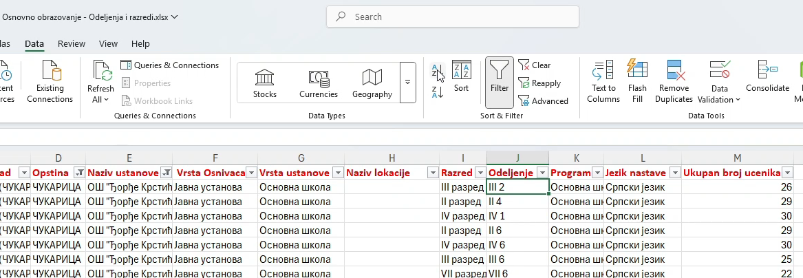Select cell containing 'VII 6'
Viewport: 803px width, 278px height.
tap(517, 273)
